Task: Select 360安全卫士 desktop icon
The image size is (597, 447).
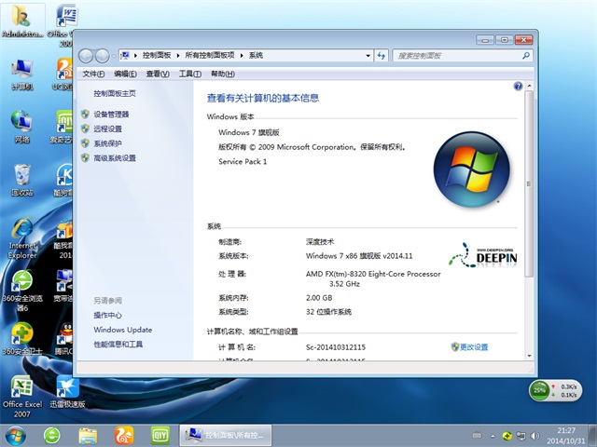Action: 22,339
